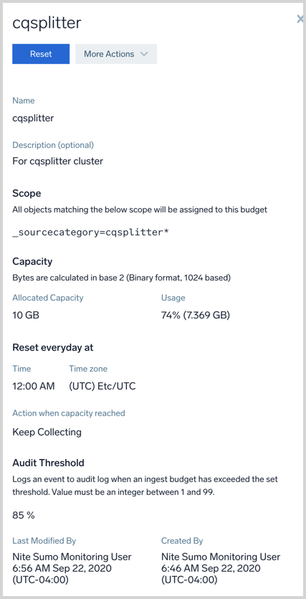Click the time zone (UTC) Etc/UTC

pyautogui.click(x=102, y=386)
